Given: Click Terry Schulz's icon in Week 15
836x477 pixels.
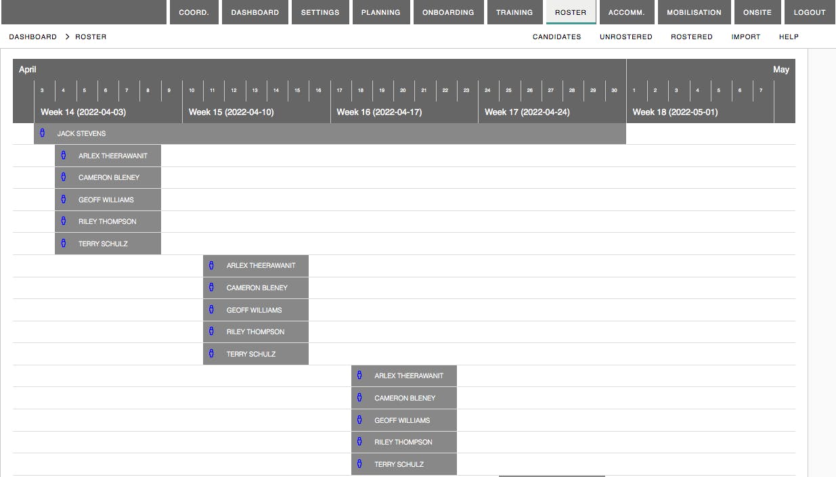Looking at the screenshot, I should [x=211, y=354].
